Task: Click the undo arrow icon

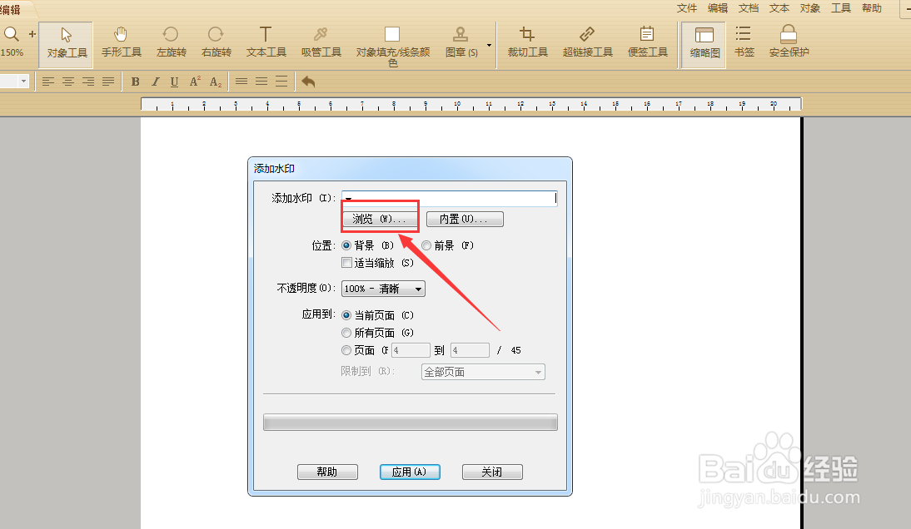Action: click(308, 82)
